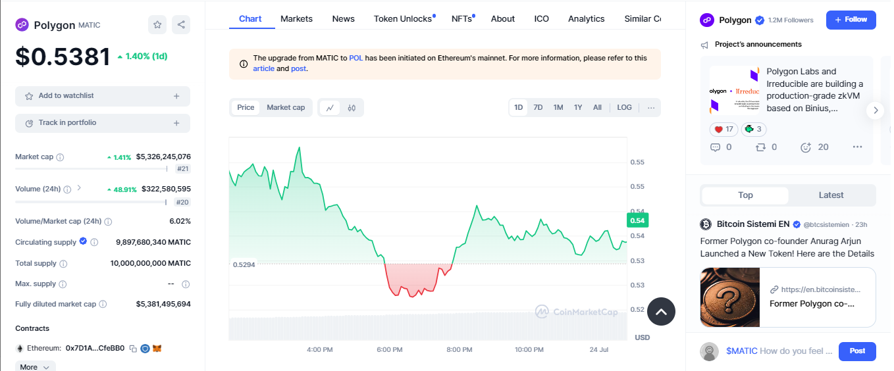The height and width of the screenshot is (371, 894).
Task: Expand the Volume (24h) chevron
Action: 79,188
